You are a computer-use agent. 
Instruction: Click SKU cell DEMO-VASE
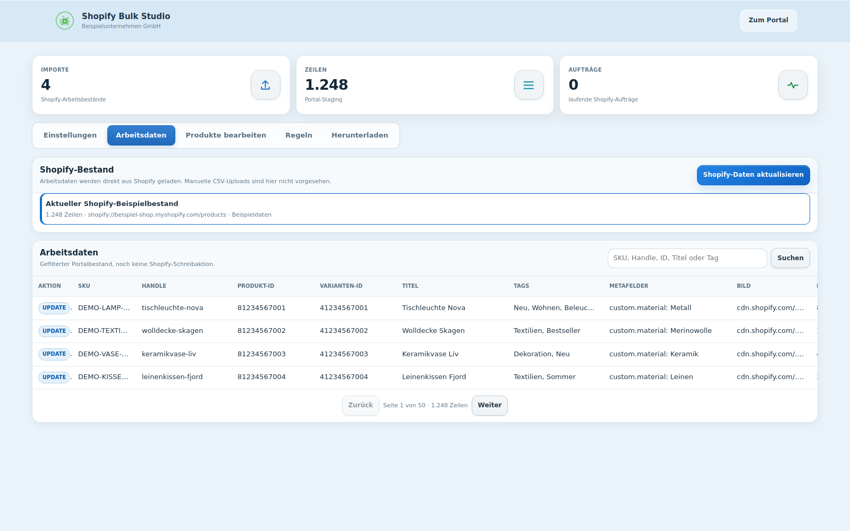(x=104, y=354)
